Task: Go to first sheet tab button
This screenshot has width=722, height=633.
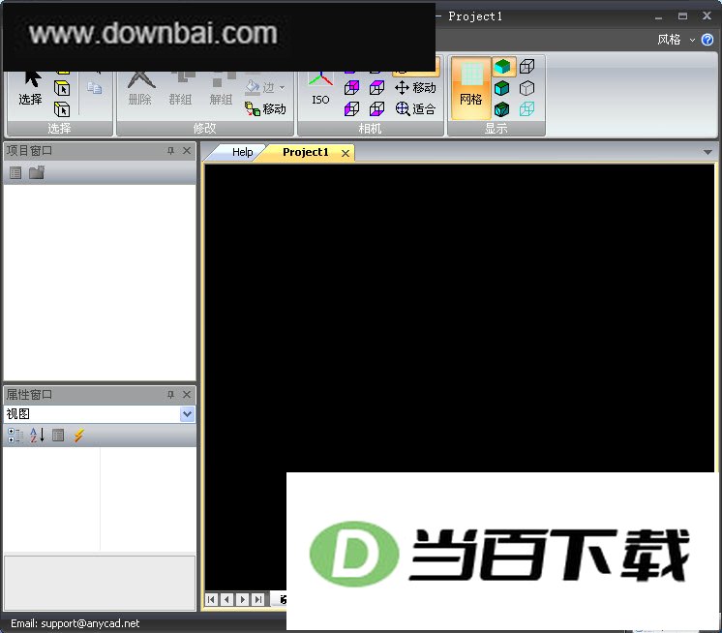Action: [x=211, y=599]
